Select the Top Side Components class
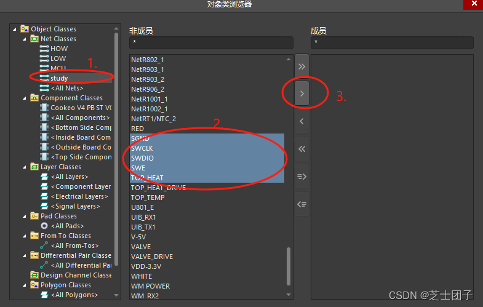The width and height of the screenshot is (483, 307). pos(81,157)
